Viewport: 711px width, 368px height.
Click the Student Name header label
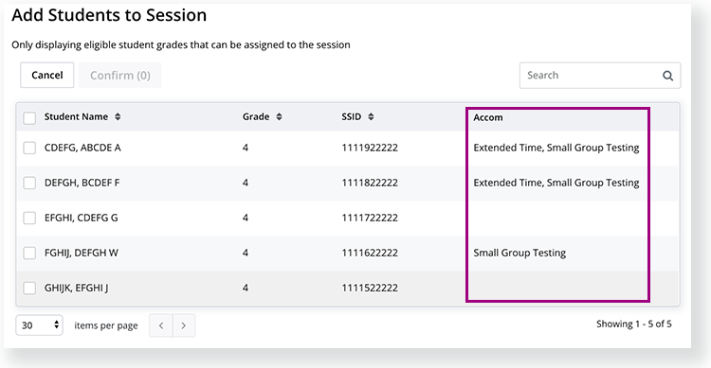76,116
